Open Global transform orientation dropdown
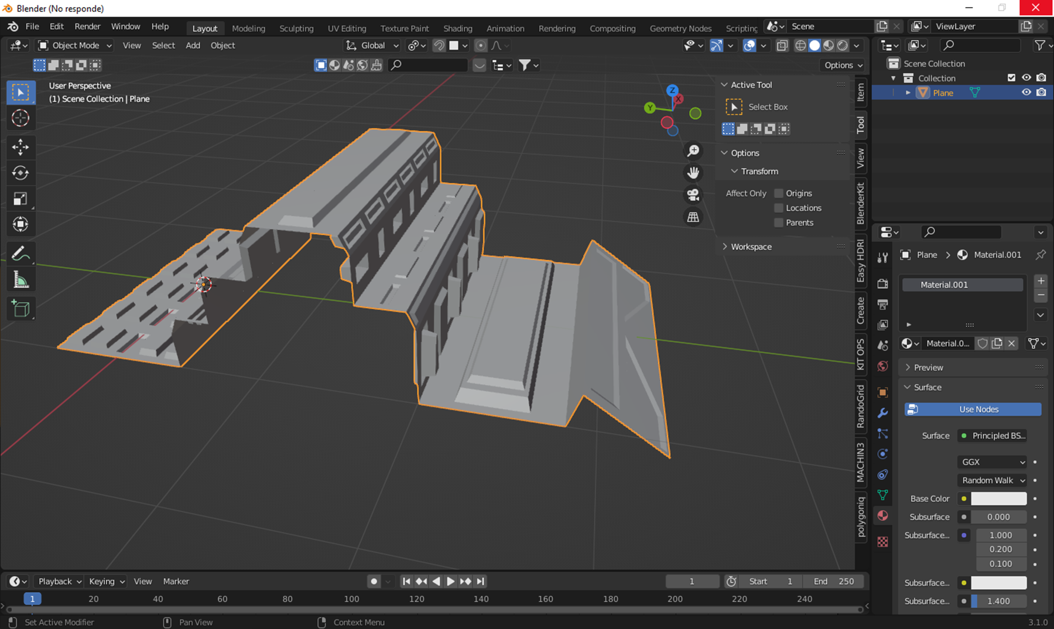The width and height of the screenshot is (1054, 629). pyautogui.click(x=372, y=46)
